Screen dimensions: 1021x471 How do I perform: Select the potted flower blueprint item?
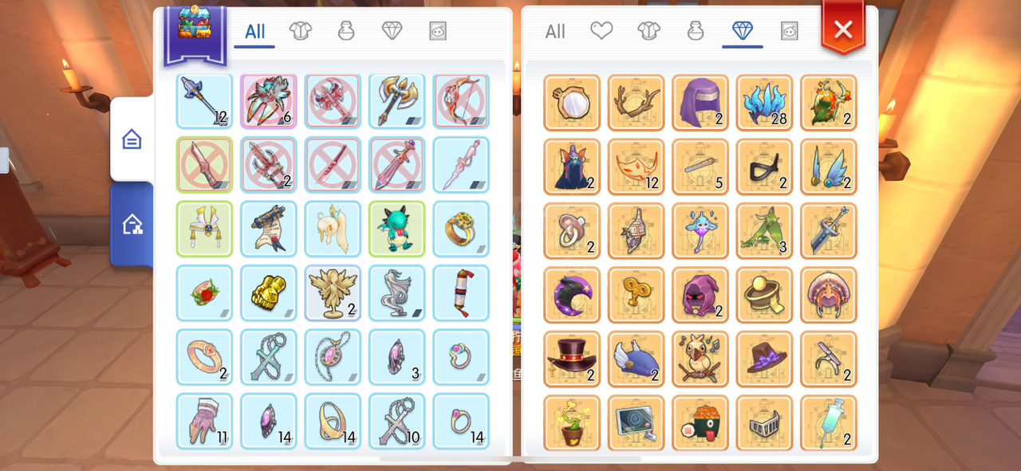[572, 422]
